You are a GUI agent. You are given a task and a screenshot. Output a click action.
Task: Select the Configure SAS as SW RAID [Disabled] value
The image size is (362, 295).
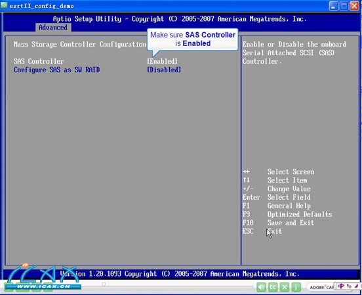164,70
